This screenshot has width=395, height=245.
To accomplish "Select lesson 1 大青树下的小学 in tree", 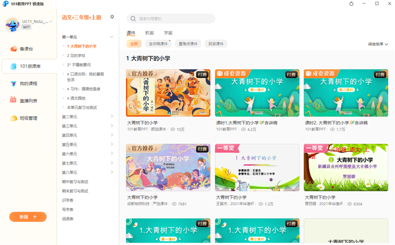I will point(81,46).
